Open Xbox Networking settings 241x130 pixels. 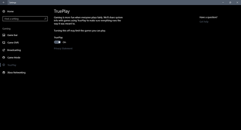(x=16, y=73)
